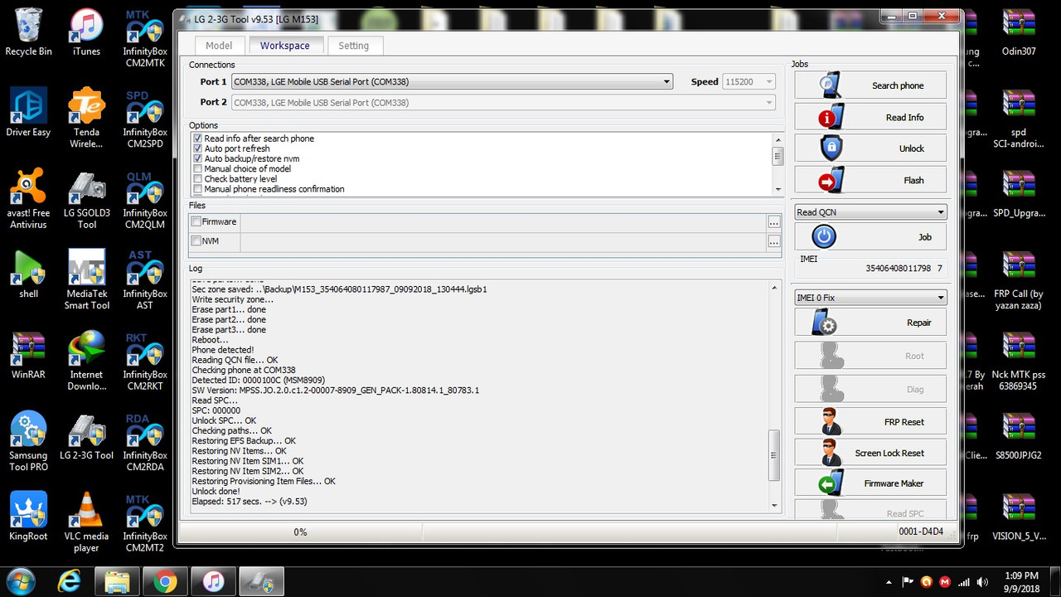Open LG SGOLD3 Tool desktop icon
The width and height of the screenshot is (1061, 597).
86,199
